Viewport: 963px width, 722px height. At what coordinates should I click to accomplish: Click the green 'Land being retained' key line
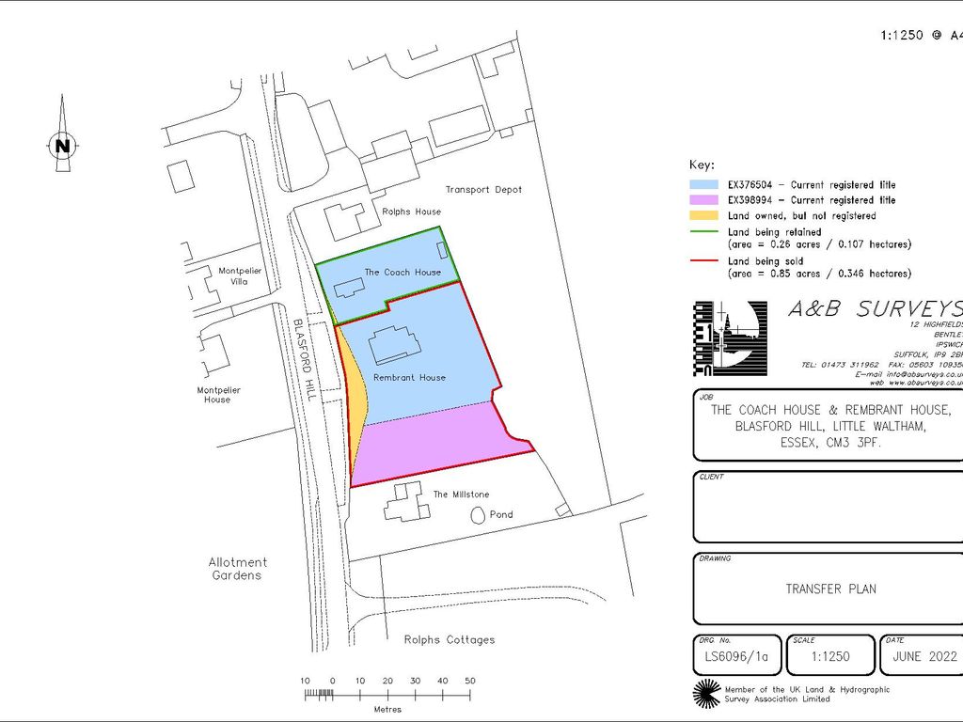[706, 232]
